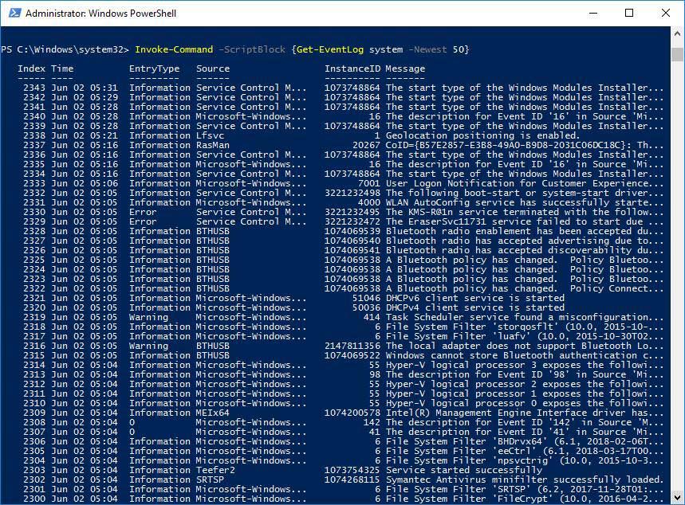Image resolution: width=685 pixels, height=505 pixels.
Task: Open the PowerShell system menu icon
Action: [13, 13]
